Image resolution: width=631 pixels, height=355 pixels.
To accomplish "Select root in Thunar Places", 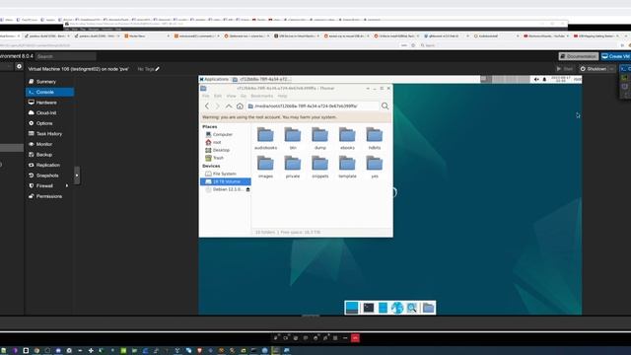I will [x=226, y=142].
